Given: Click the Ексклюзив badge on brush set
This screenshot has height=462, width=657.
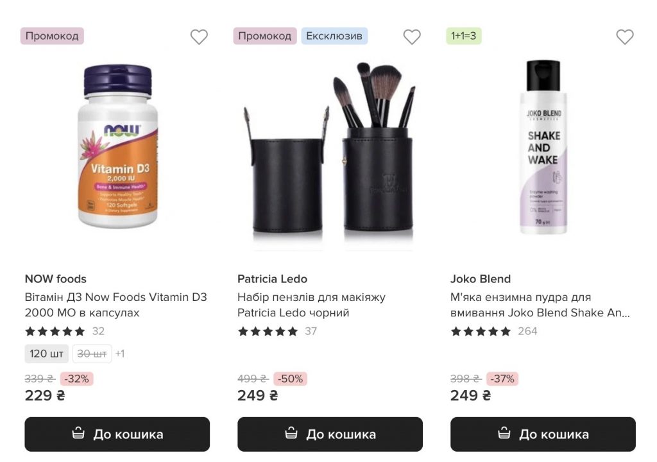Looking at the screenshot, I should [334, 36].
